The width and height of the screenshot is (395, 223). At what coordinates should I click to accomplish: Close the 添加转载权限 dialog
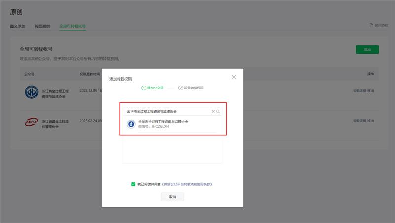pos(234,77)
